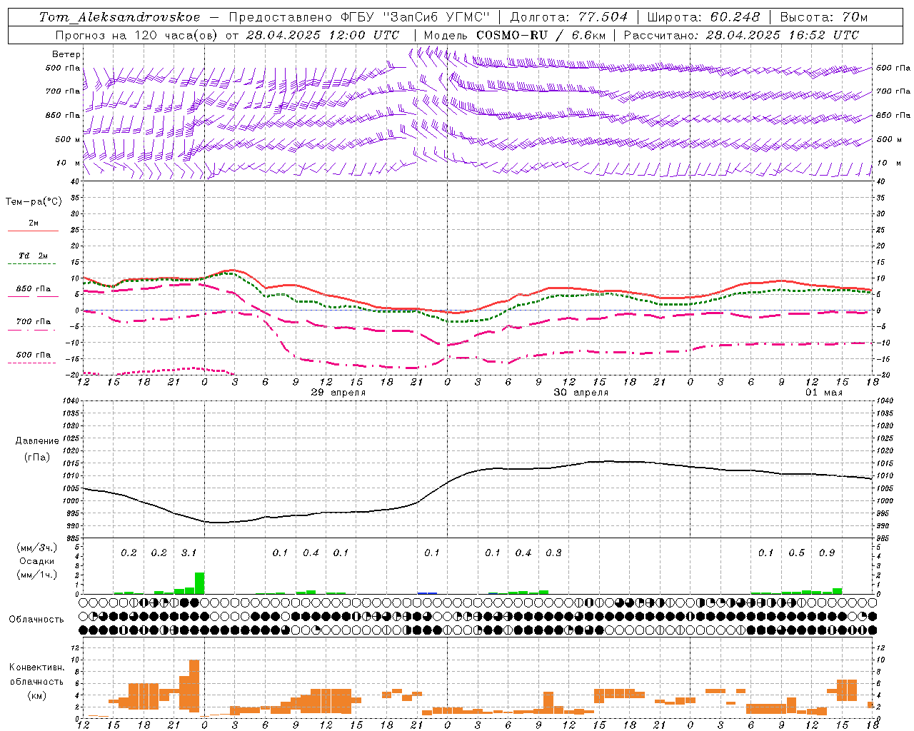
Task: Click the dashed green Td 2м legend line sample
Action: click(33, 263)
